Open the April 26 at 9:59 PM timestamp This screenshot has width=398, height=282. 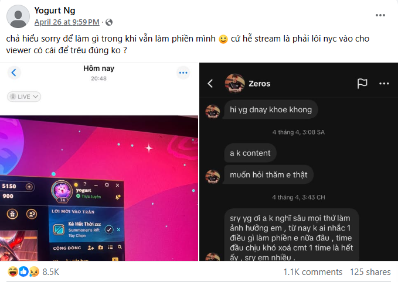click(x=67, y=22)
